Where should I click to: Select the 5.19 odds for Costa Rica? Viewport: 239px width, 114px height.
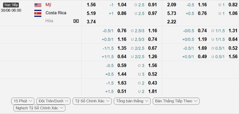coord(91,13)
